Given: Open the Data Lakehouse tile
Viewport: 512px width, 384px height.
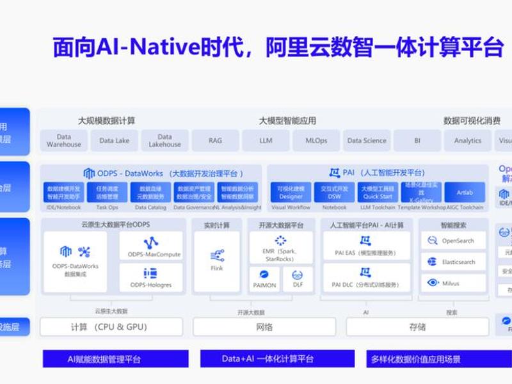Looking at the screenshot, I should tap(164, 140).
